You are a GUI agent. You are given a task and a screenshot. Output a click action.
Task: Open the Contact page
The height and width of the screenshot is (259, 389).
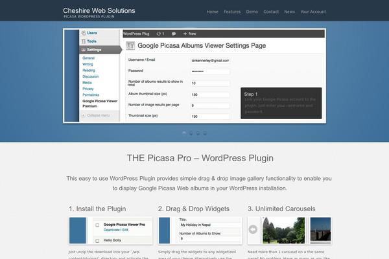click(x=271, y=12)
